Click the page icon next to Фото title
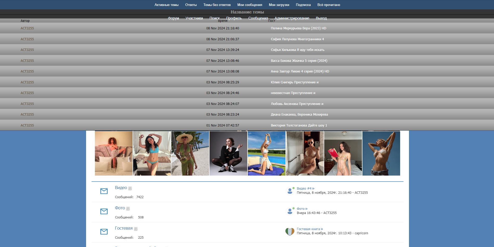494x247 pixels. click(128, 209)
